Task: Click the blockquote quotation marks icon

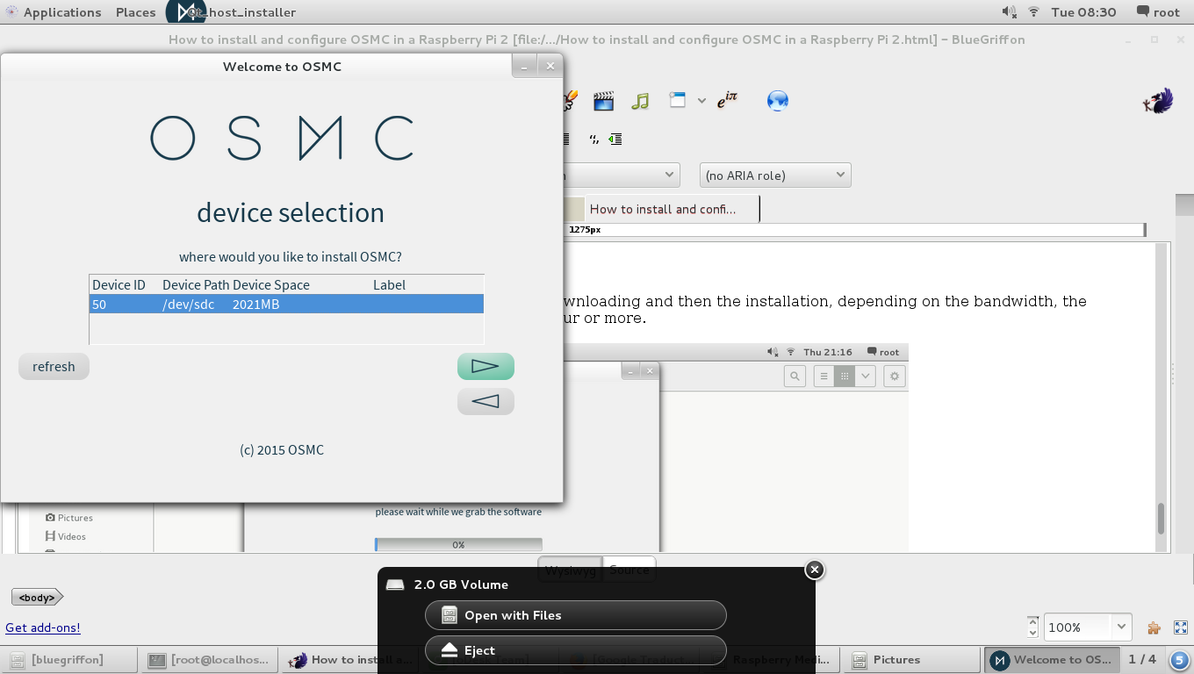Action: 594,140
